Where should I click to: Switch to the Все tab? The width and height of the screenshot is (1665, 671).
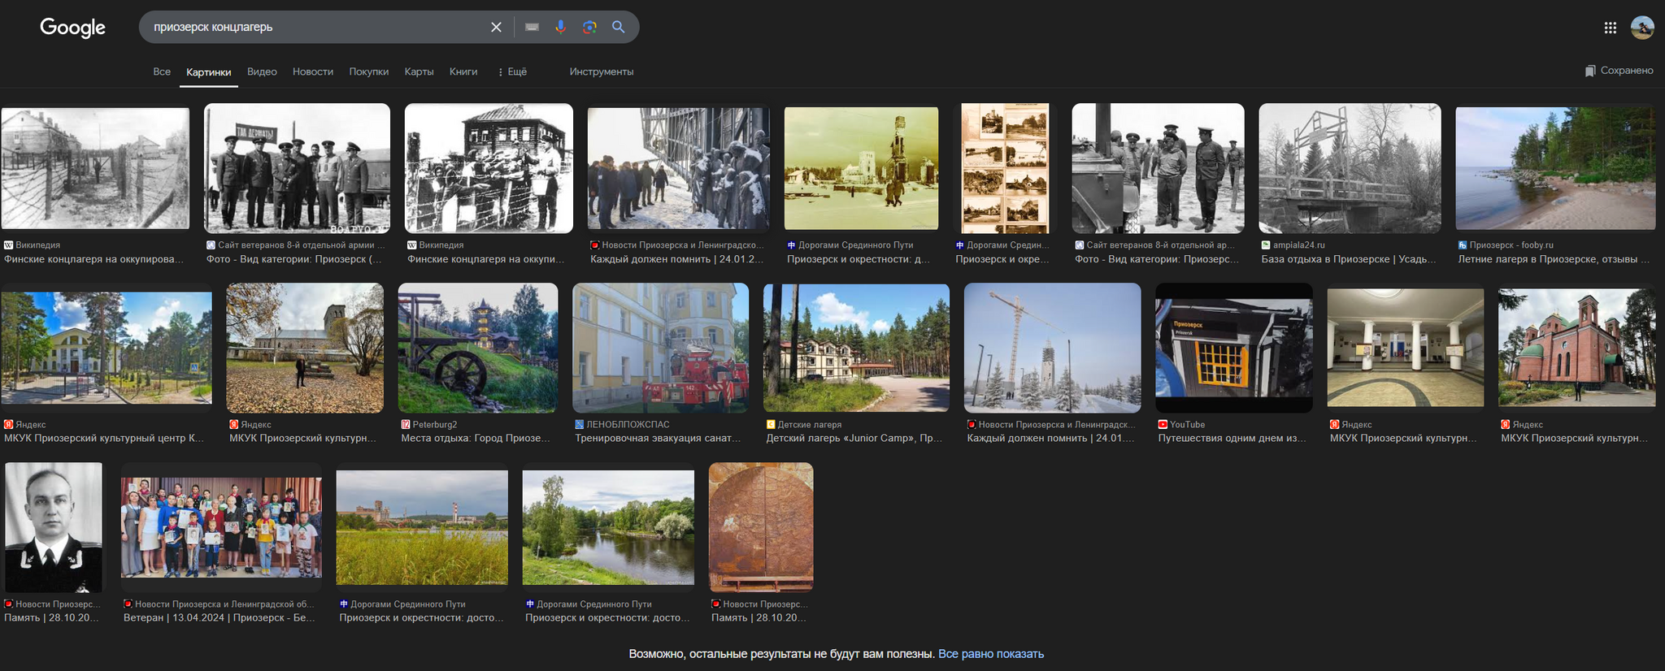click(x=162, y=71)
